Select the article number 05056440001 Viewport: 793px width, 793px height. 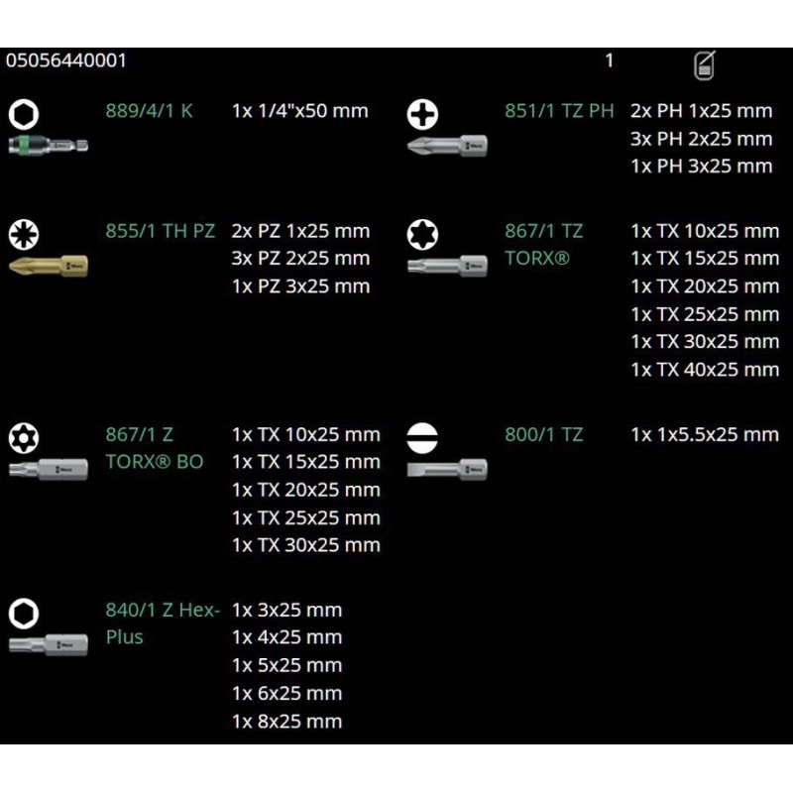tap(64, 59)
